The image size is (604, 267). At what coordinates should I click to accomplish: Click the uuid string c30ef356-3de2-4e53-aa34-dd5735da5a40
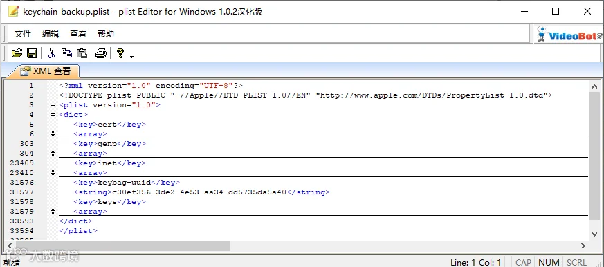point(199,192)
